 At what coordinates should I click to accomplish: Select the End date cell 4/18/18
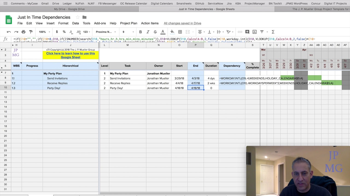click(196, 88)
